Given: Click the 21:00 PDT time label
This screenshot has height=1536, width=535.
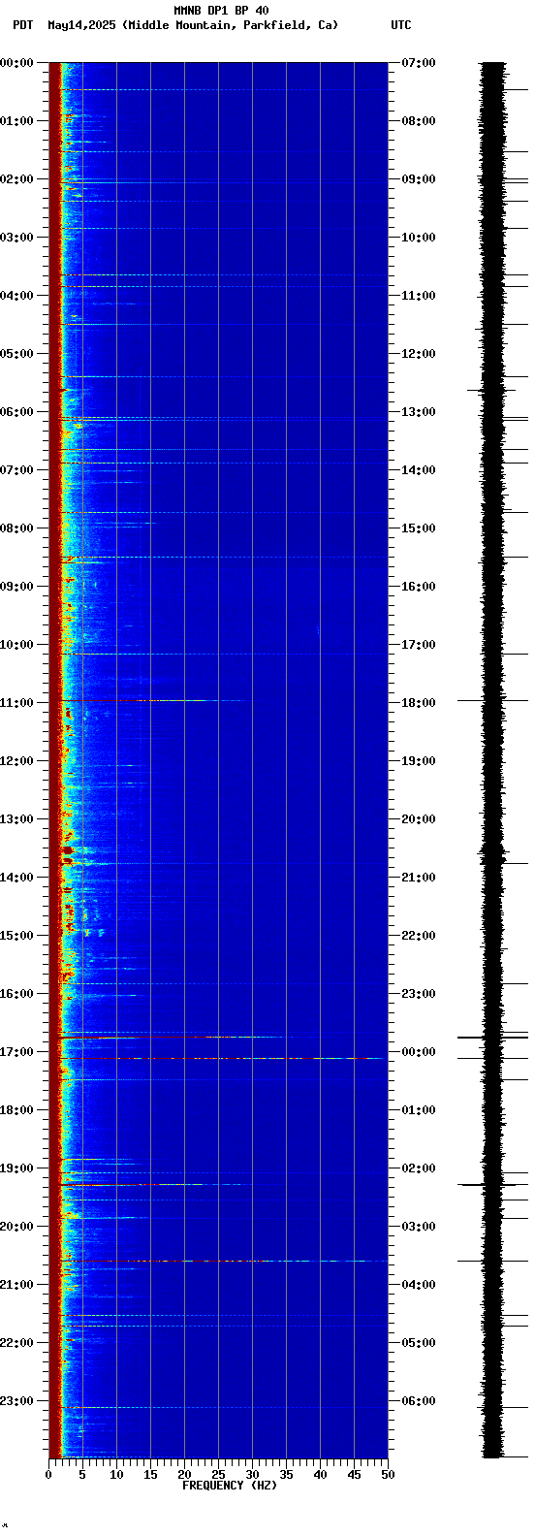Looking at the screenshot, I should (x=16, y=1285).
